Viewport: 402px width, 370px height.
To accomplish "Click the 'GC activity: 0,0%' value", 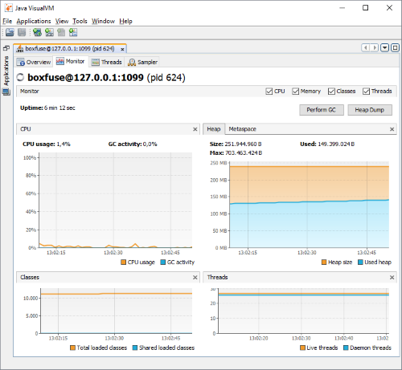I will [133, 144].
